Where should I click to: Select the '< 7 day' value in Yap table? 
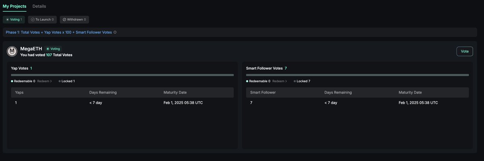coord(96,103)
